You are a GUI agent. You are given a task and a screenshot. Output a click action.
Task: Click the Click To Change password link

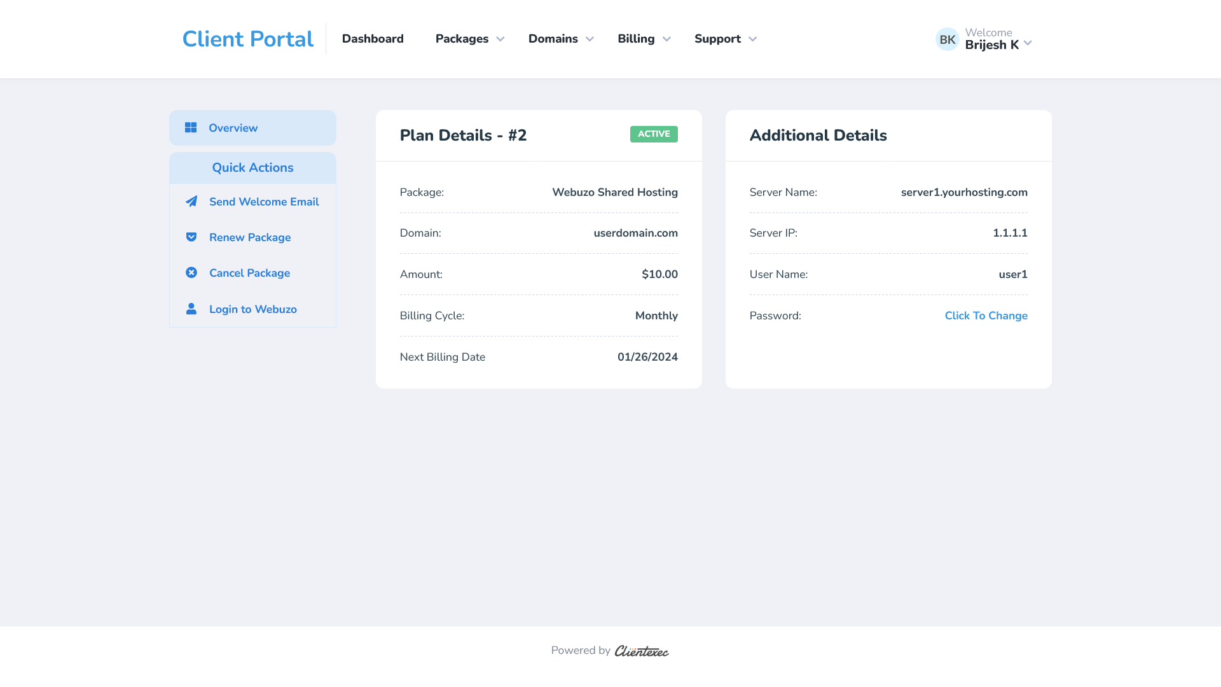tap(986, 316)
